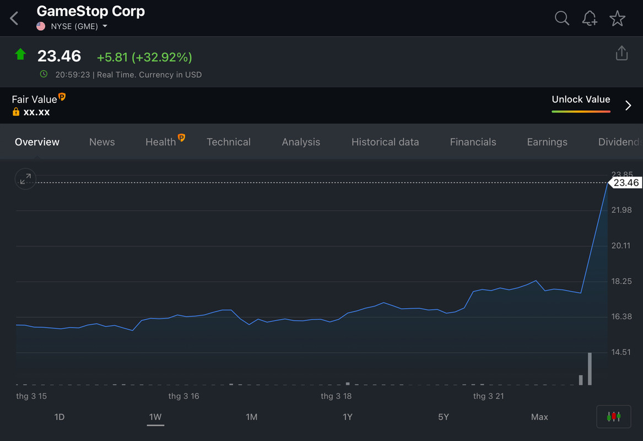The image size is (643, 441).
Task: Tap the large 23.46 price in the header
Action: pos(59,56)
